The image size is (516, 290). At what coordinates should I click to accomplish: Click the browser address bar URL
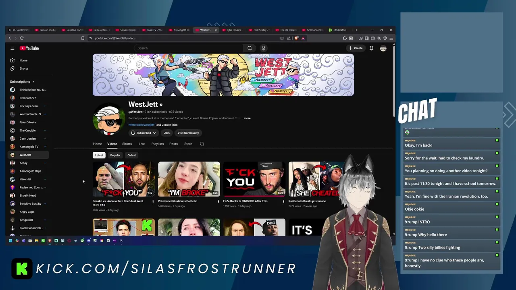tap(115, 38)
